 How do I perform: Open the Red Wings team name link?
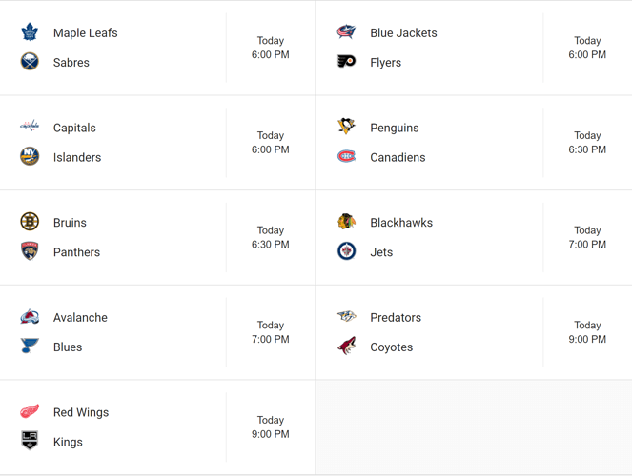pos(81,412)
